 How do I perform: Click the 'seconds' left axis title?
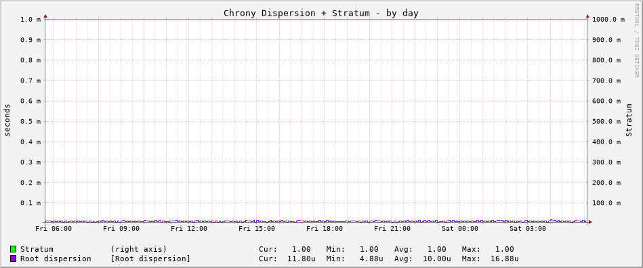coord(7,120)
